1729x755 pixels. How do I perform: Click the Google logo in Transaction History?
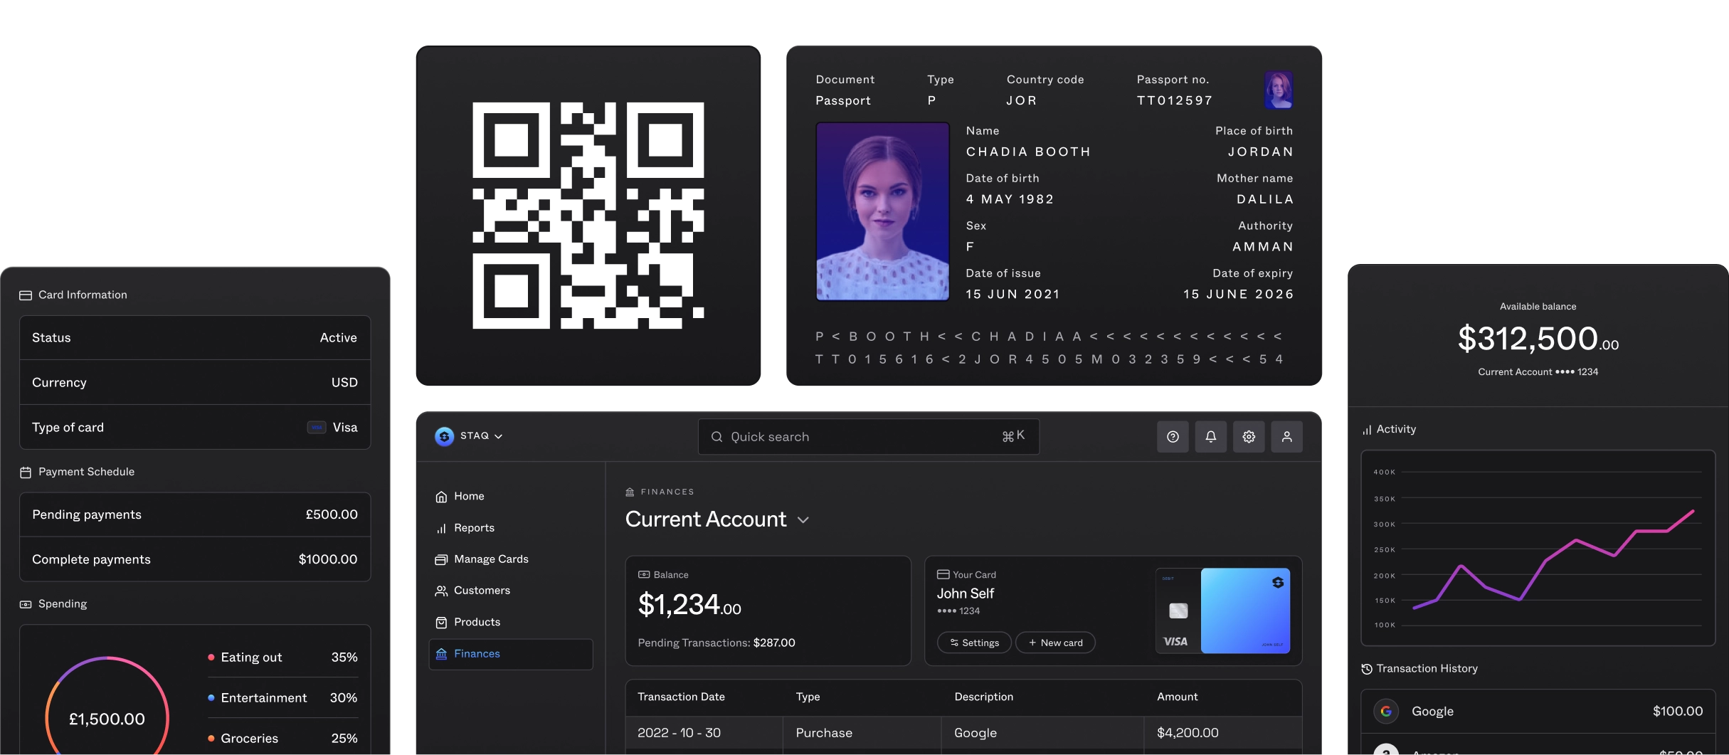click(x=1385, y=711)
